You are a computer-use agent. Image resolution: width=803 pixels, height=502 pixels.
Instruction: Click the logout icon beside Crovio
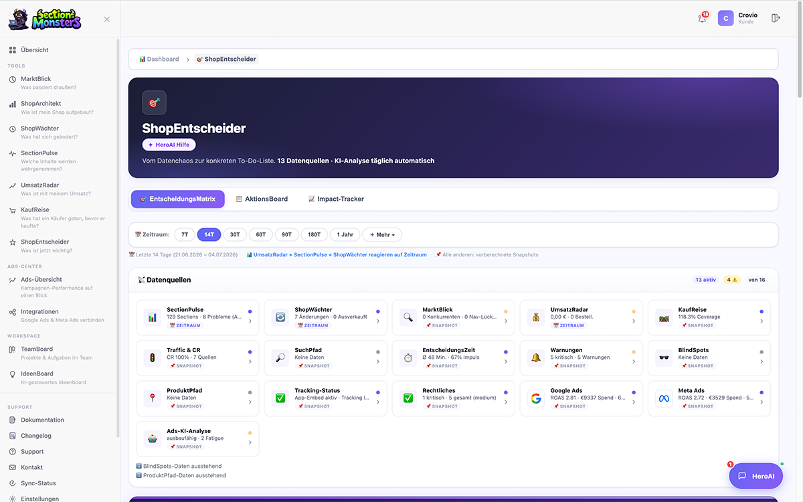(x=776, y=18)
